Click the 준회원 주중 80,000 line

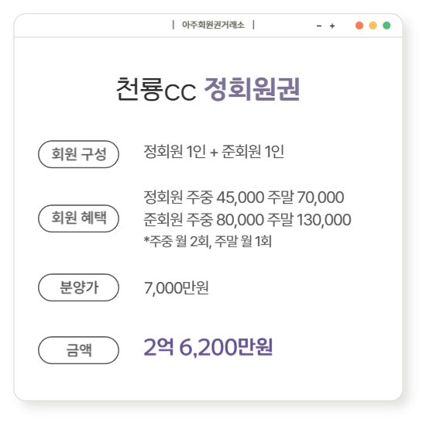click(247, 219)
